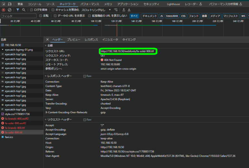Tick Raw checkbox for レスポンス ヘッダー

pyautogui.click(x=85, y=76)
